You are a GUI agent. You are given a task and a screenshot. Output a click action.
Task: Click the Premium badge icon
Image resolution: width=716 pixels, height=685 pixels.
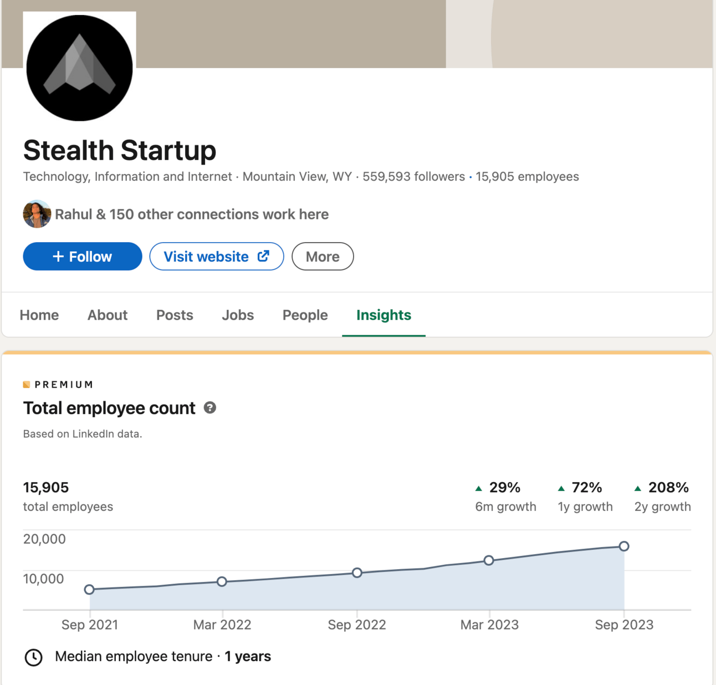pos(27,385)
